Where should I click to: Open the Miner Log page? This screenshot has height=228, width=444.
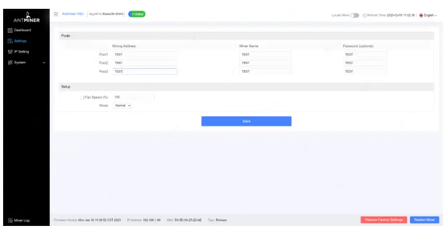(x=22, y=220)
